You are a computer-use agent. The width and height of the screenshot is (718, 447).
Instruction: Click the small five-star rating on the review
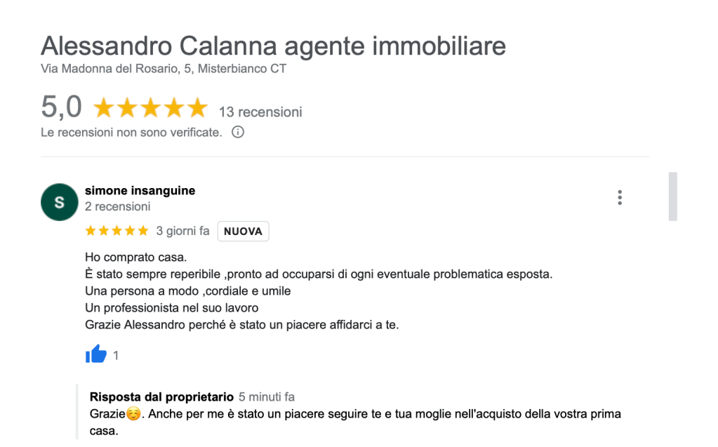pyautogui.click(x=117, y=231)
